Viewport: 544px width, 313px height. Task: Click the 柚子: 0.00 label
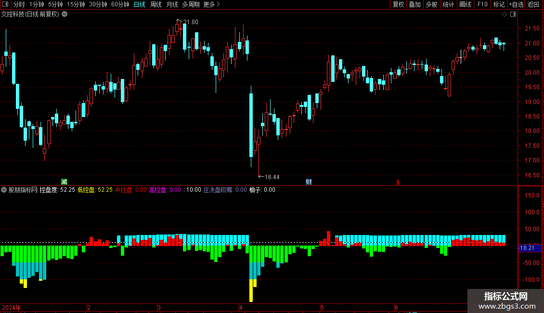point(262,190)
